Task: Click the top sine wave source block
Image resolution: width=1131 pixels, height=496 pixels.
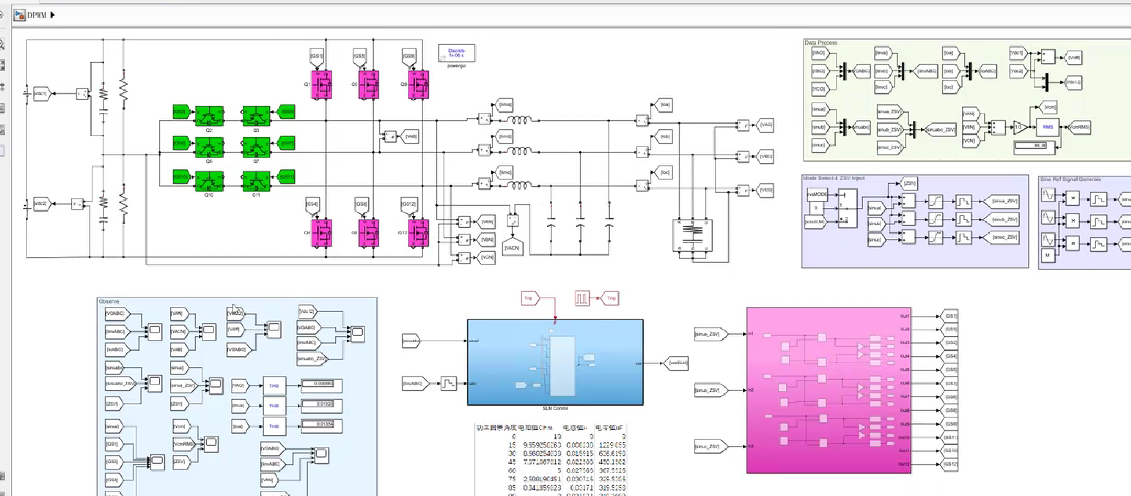Action: pyautogui.click(x=1048, y=195)
